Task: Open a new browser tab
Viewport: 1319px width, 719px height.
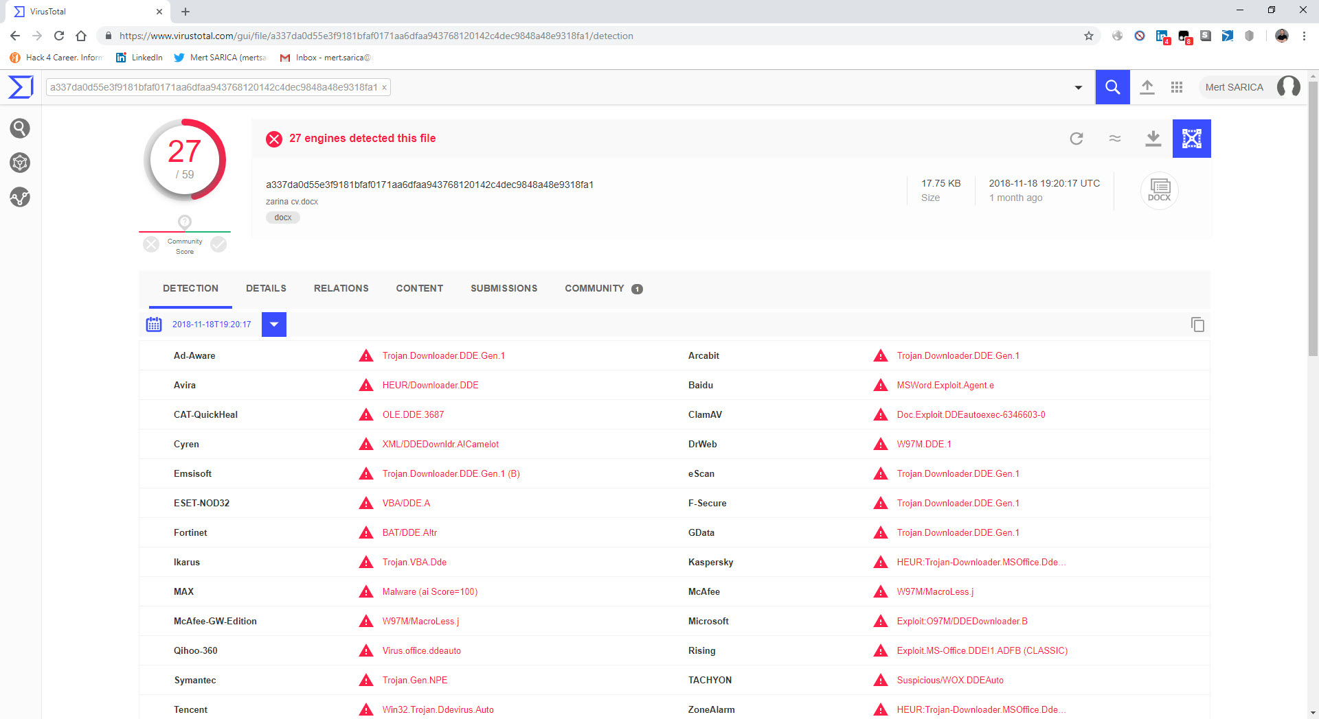Action: (x=185, y=12)
